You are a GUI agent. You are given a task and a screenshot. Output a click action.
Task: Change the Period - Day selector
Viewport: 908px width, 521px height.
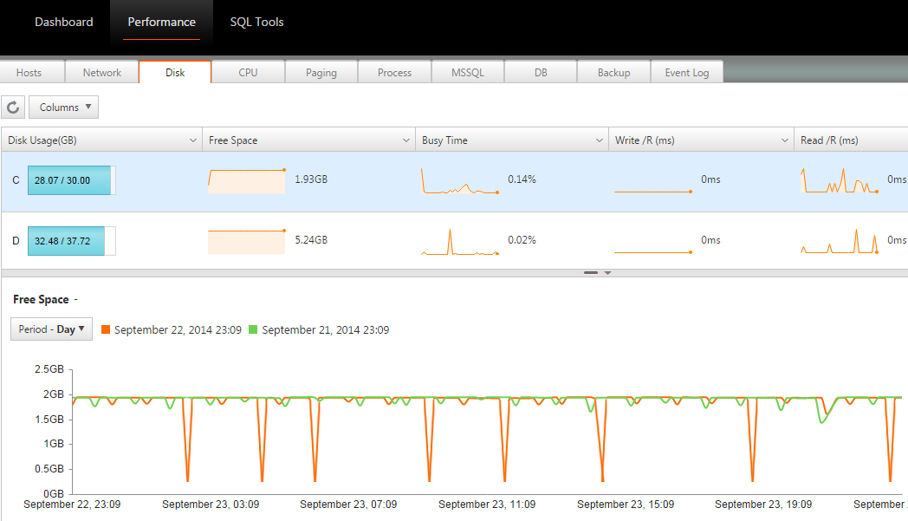point(51,329)
